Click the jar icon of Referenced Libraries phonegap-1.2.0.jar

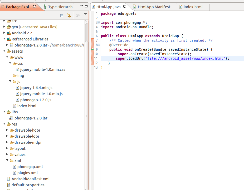(12, 45)
